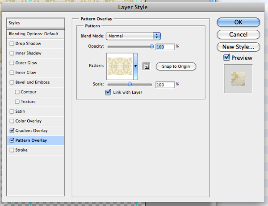The image size is (268, 206).
Task: Open the pattern picker dropdown arrow
Action: [135, 66]
